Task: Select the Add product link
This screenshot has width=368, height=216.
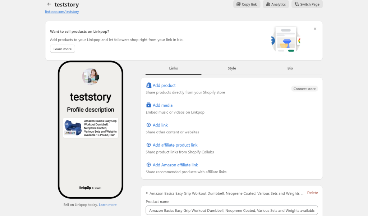Action: click(x=164, y=86)
